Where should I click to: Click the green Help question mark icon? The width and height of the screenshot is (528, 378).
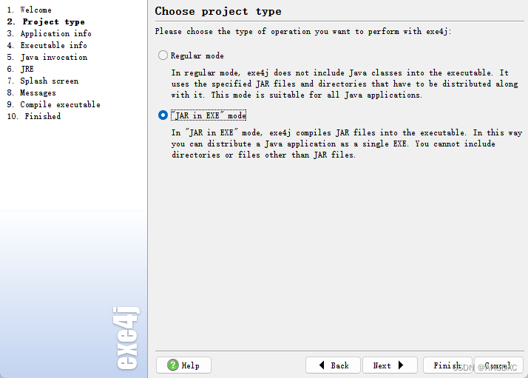coord(173,365)
